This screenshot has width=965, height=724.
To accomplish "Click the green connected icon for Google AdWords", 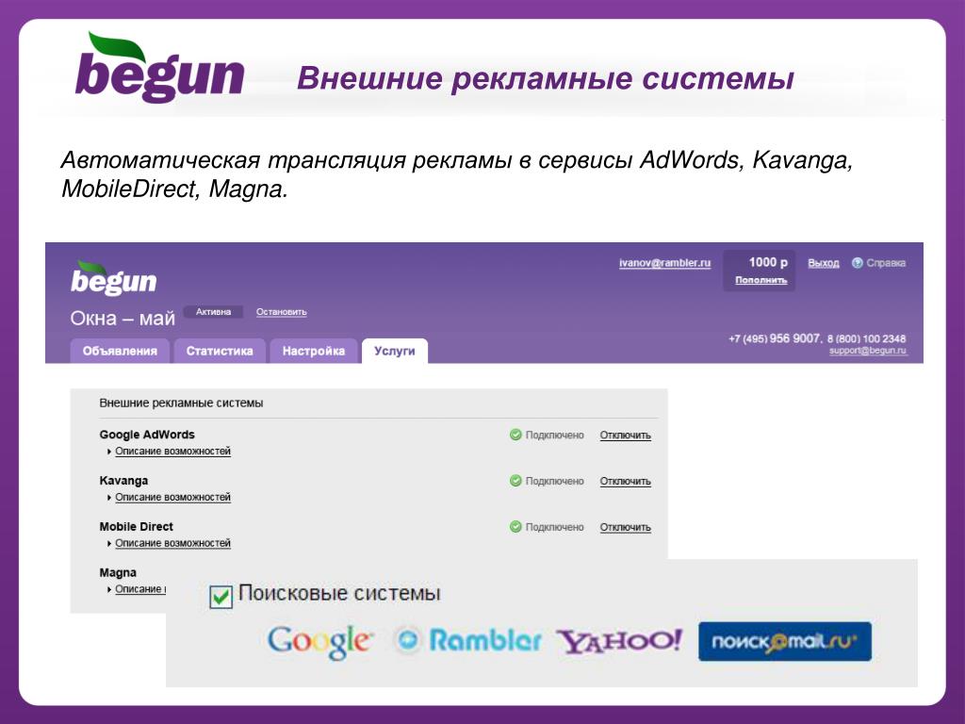I will (x=515, y=435).
